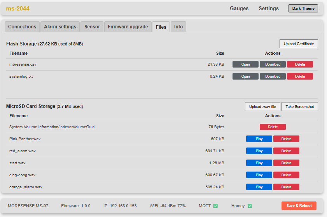
Task: Take a screenshot to MicroSD
Action: pos(300,107)
